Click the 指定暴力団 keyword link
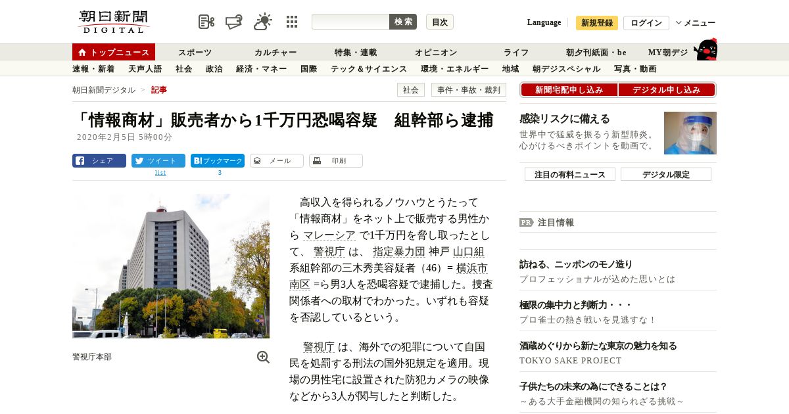The image size is (789, 414). pos(398,252)
